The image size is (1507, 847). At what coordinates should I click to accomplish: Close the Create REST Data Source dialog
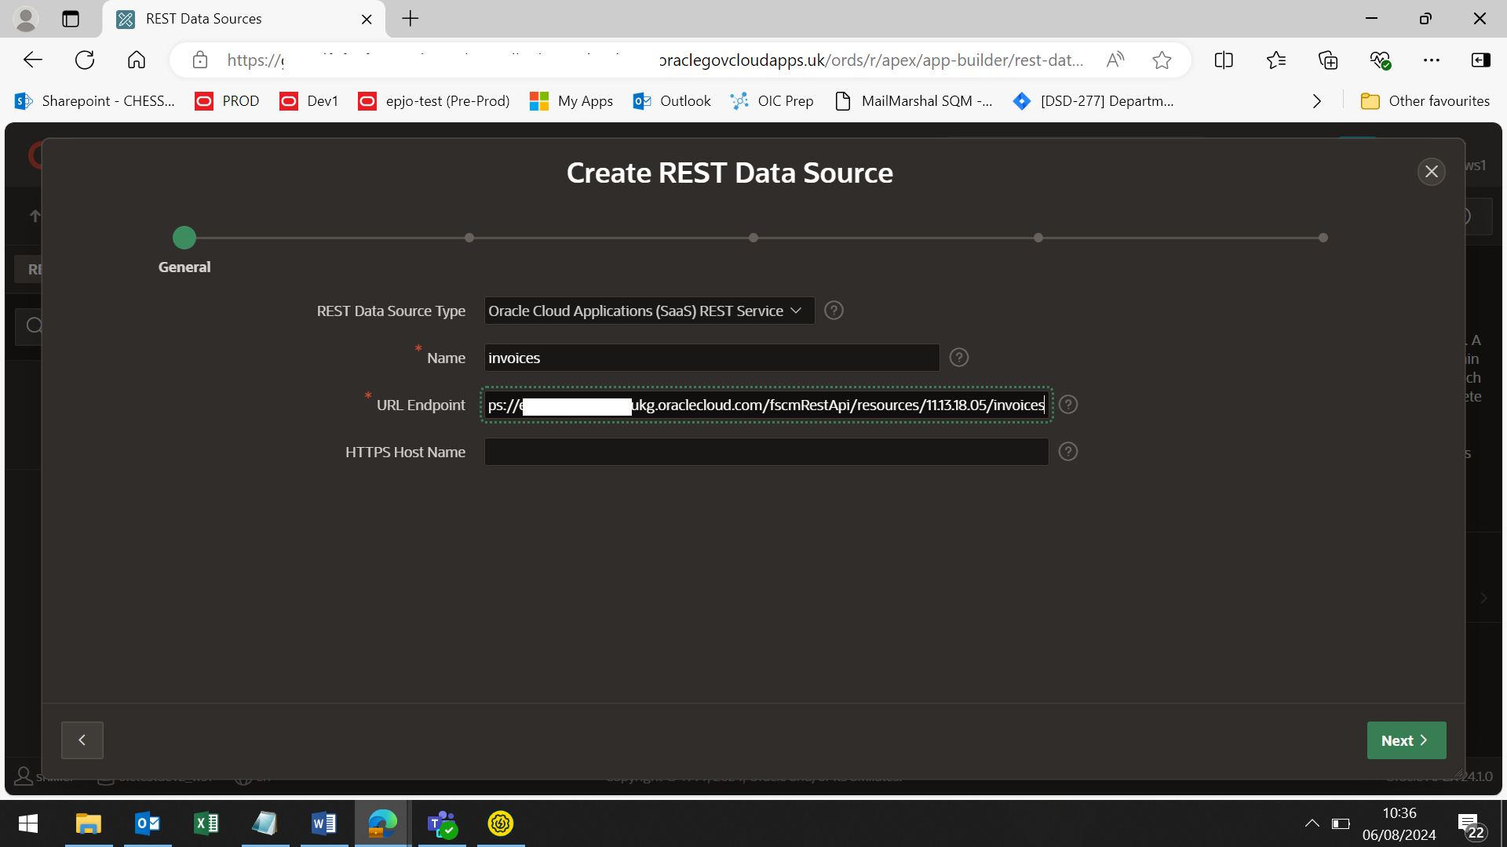point(1431,172)
